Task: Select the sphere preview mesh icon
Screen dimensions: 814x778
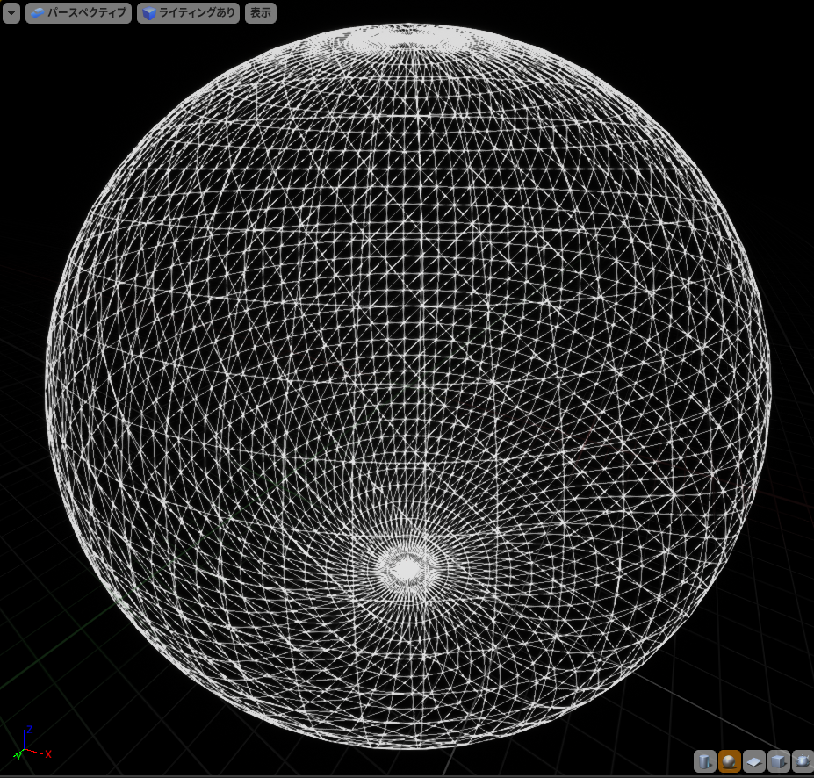Action: click(x=729, y=761)
